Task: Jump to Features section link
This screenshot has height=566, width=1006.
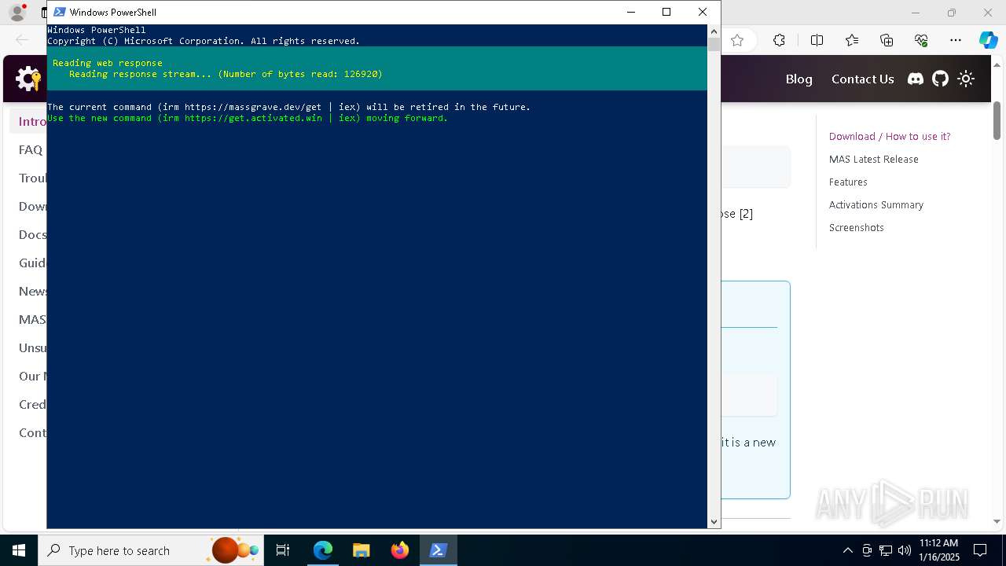Action: pyautogui.click(x=848, y=182)
